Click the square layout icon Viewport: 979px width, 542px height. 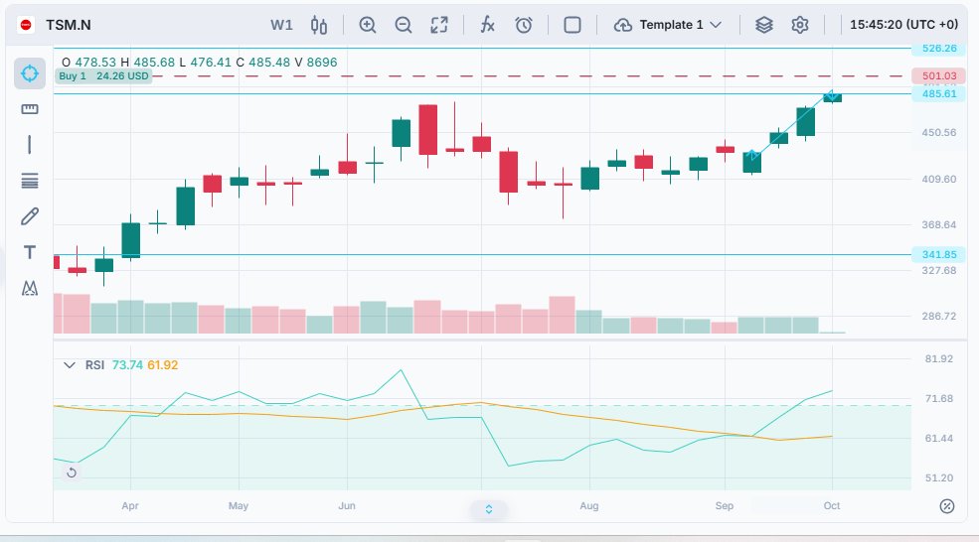tap(571, 25)
